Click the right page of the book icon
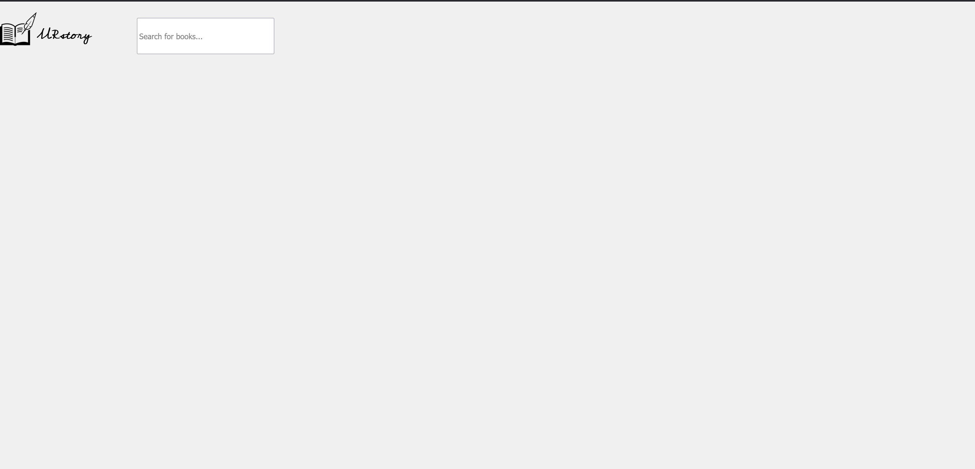Viewport: 975px width, 469px height. coord(23,34)
